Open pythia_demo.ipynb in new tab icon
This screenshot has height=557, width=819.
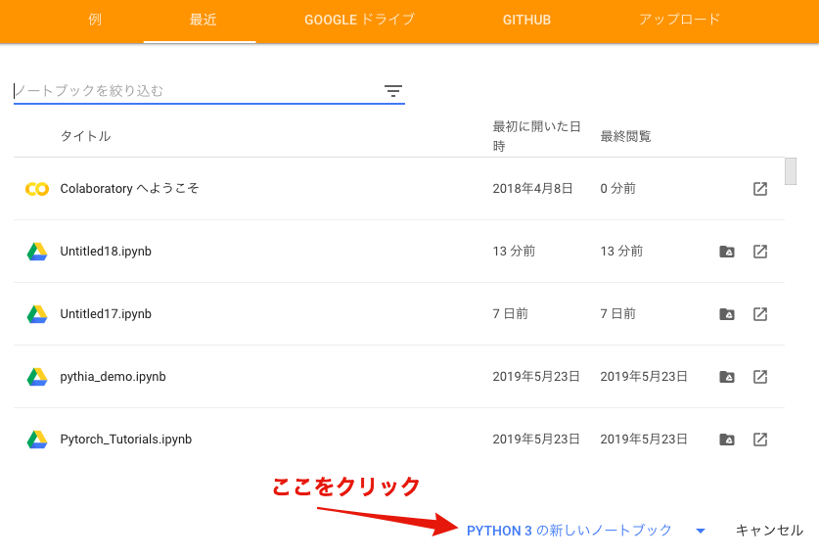pos(760,377)
